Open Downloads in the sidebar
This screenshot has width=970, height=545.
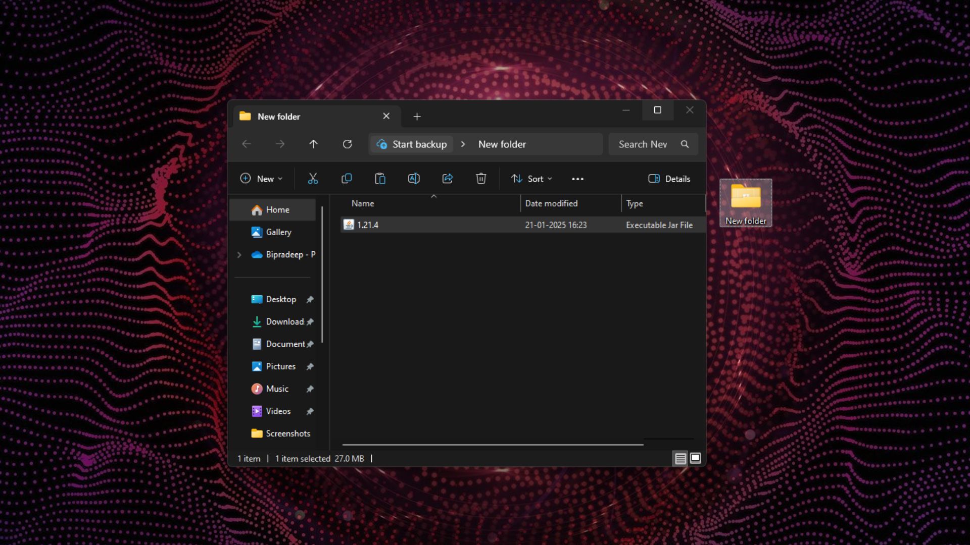[284, 321]
